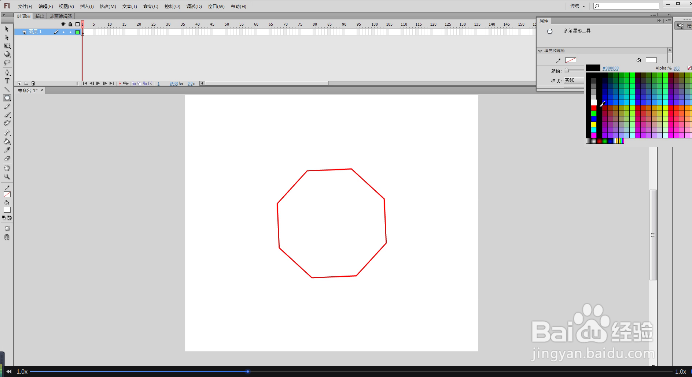Activate the Paint Bucket tool
Screen dimensions: 692x377
coord(7,142)
